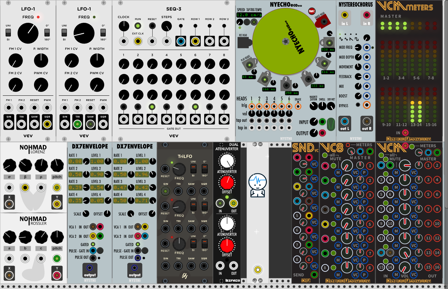Click the in L jack on NYSTEREOCHORUS
448x289 pixels.
coord(345,15)
